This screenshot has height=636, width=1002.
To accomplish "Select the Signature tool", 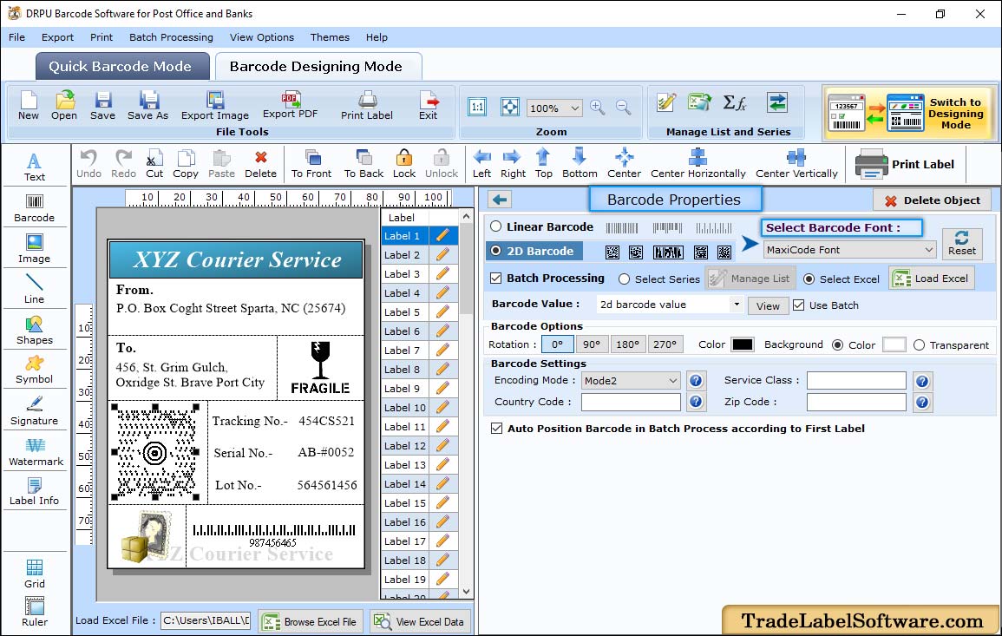I will 35,411.
